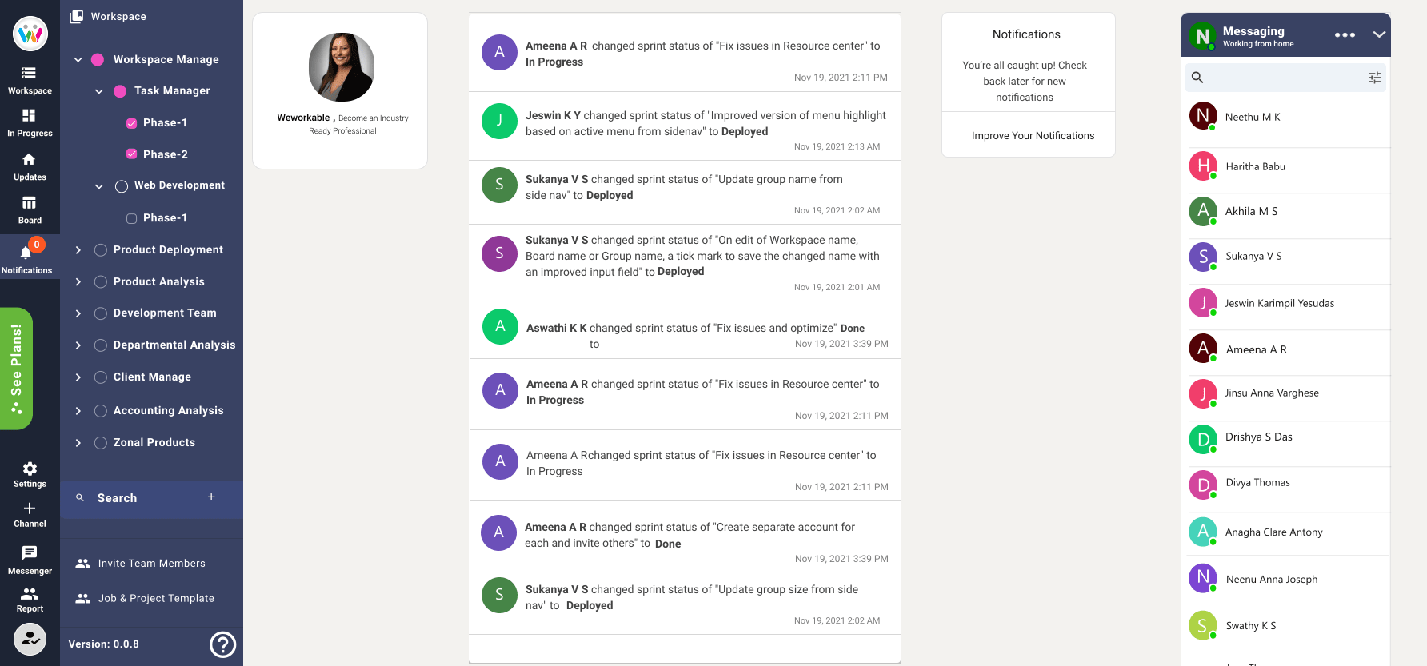This screenshot has width=1427, height=666.
Task: Toggle the Phase-2 checkbox
Action: pos(130,154)
